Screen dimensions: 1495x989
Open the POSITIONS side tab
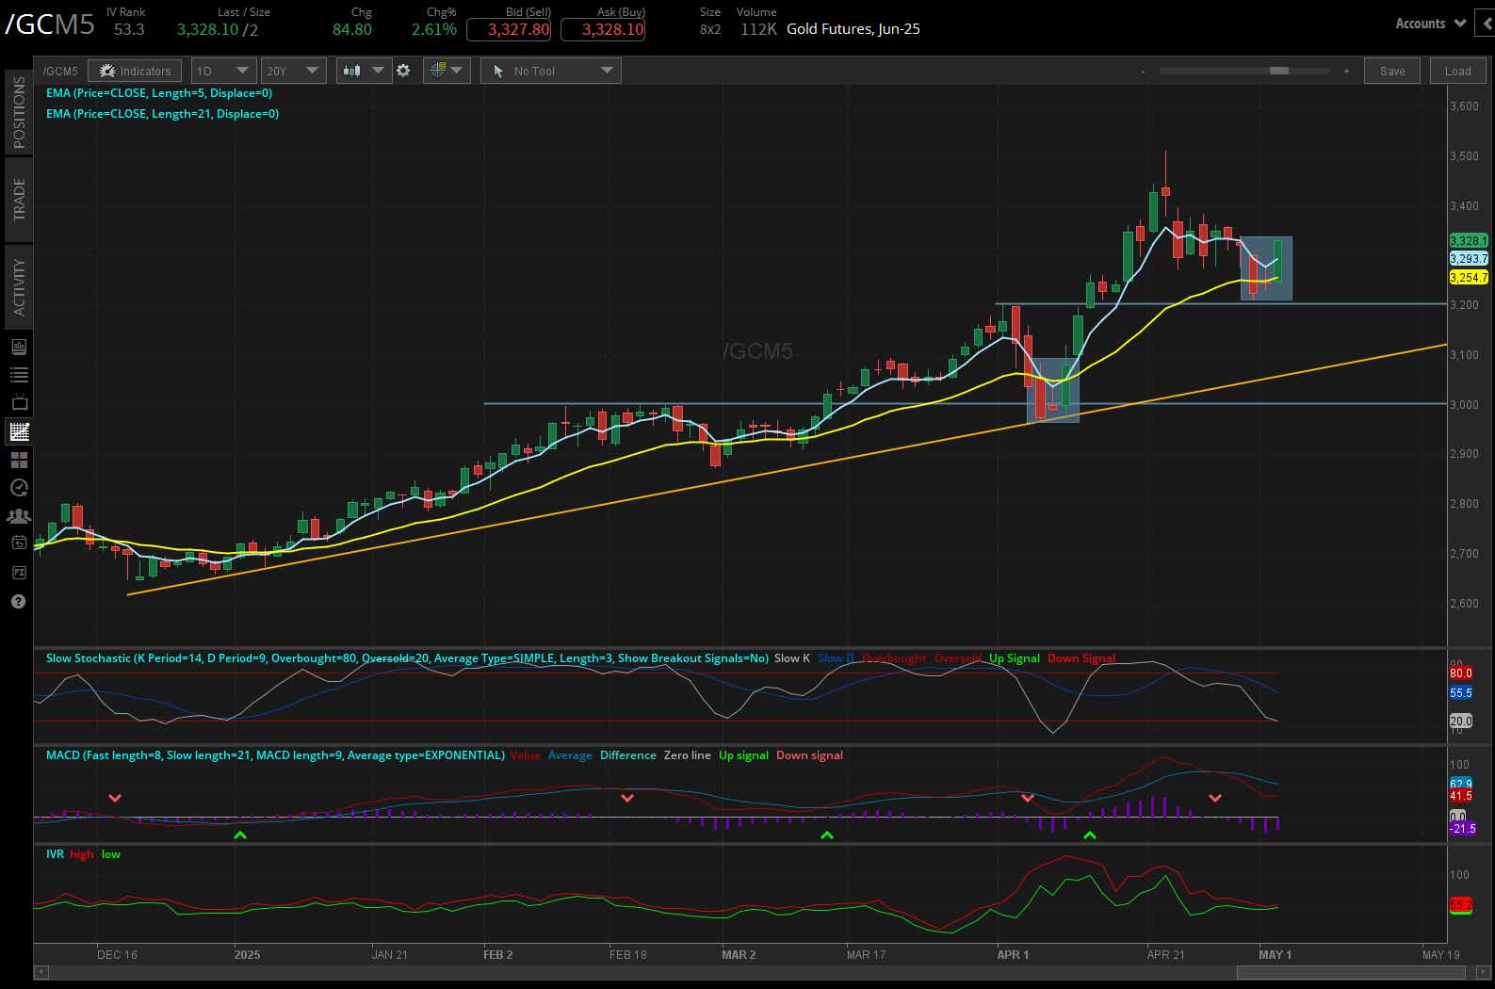(19, 113)
